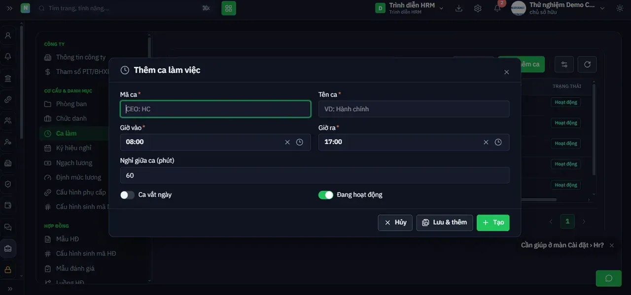Open settings via the top bar gear icon
This screenshot has height=295, width=631.
coord(478,8)
